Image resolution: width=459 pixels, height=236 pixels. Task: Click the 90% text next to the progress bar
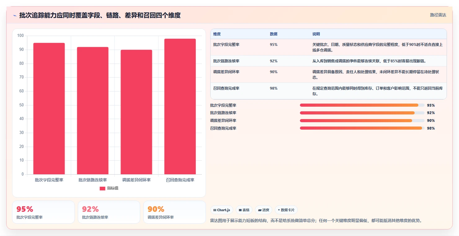pyautogui.click(x=431, y=121)
